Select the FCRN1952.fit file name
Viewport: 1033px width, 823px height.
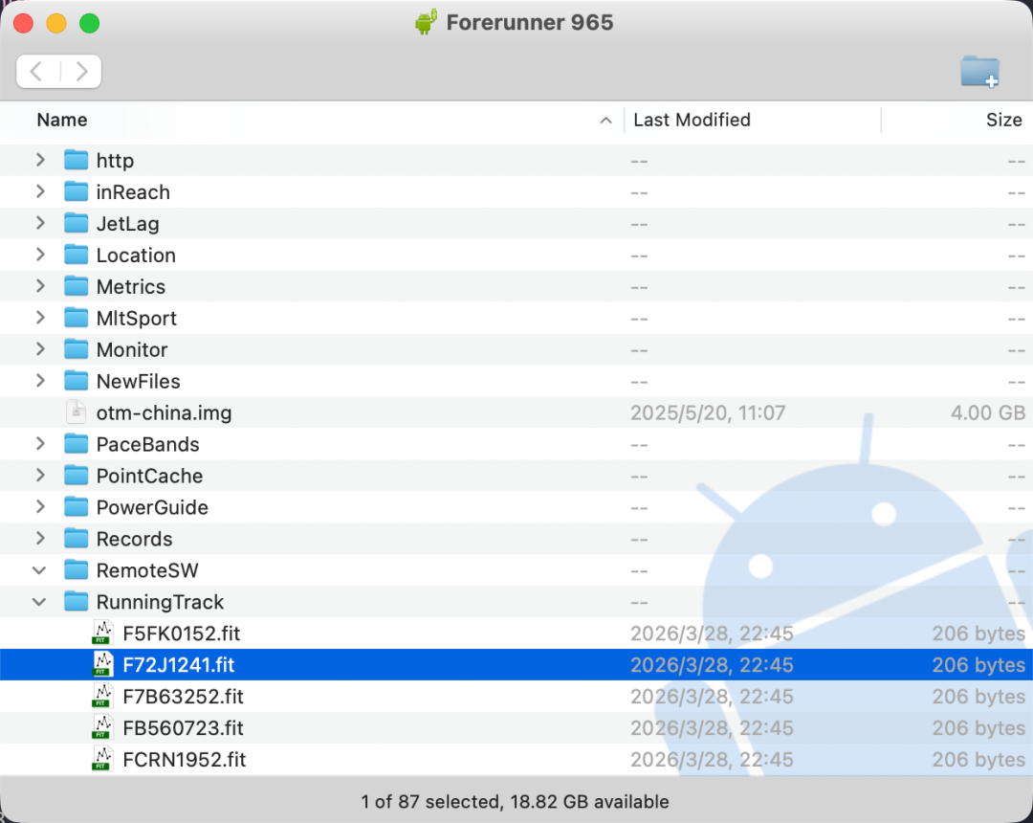point(185,760)
